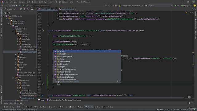Click the back navigation arrow

[2, 6]
